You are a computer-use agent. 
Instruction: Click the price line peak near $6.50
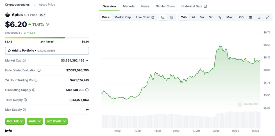220,46
